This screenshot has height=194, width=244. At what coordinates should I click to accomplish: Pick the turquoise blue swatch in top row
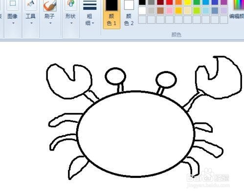206,2
